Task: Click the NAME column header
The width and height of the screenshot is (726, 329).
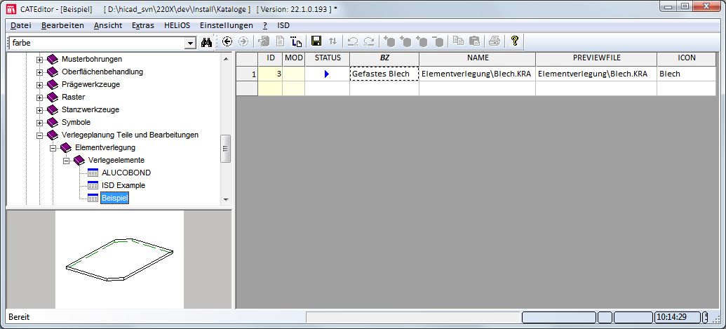Action: [478, 59]
